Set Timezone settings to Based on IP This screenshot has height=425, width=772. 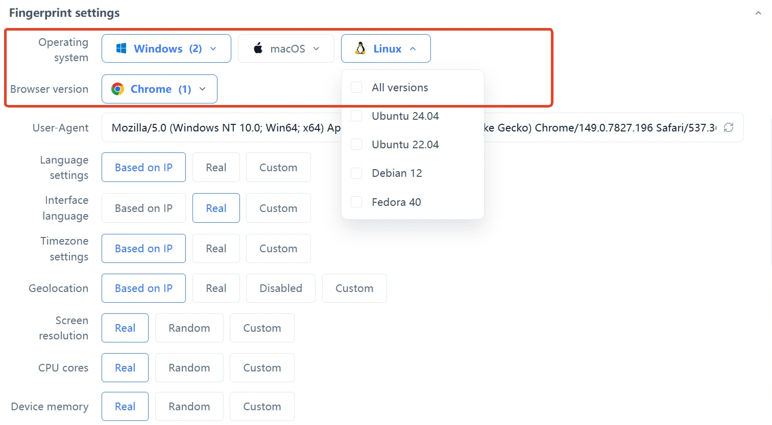143,248
